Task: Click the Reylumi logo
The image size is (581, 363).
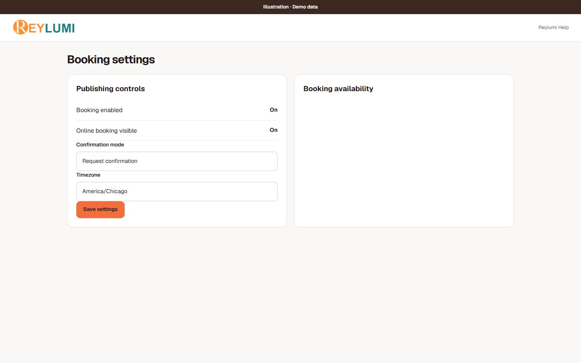Action: point(44,27)
